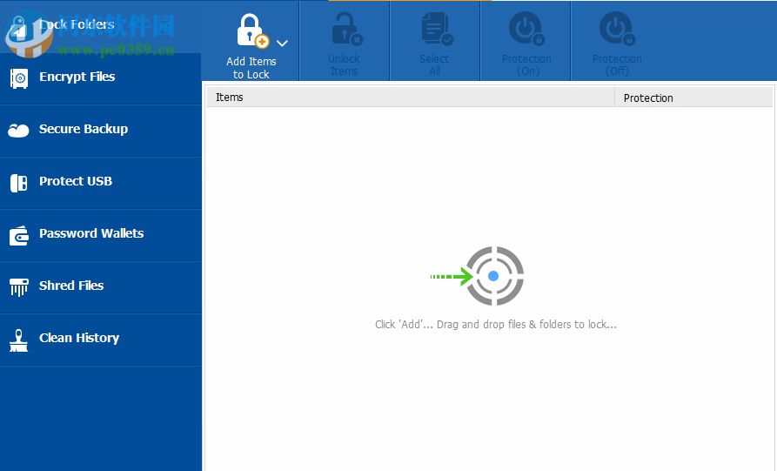Click the Protect USB drive icon

[19, 183]
